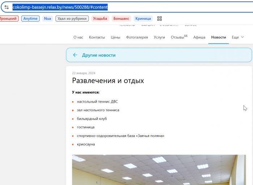Click the text У нас имеются:
Screen dimensions: 253x185
86,92
